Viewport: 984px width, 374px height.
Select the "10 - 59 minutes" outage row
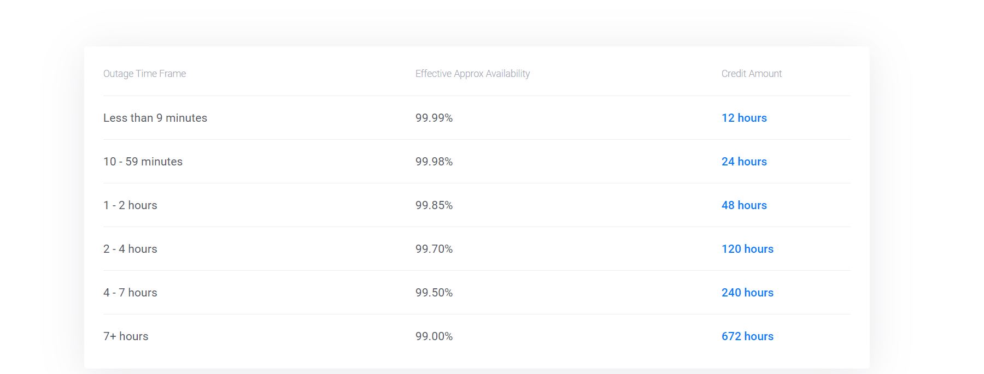coord(143,162)
